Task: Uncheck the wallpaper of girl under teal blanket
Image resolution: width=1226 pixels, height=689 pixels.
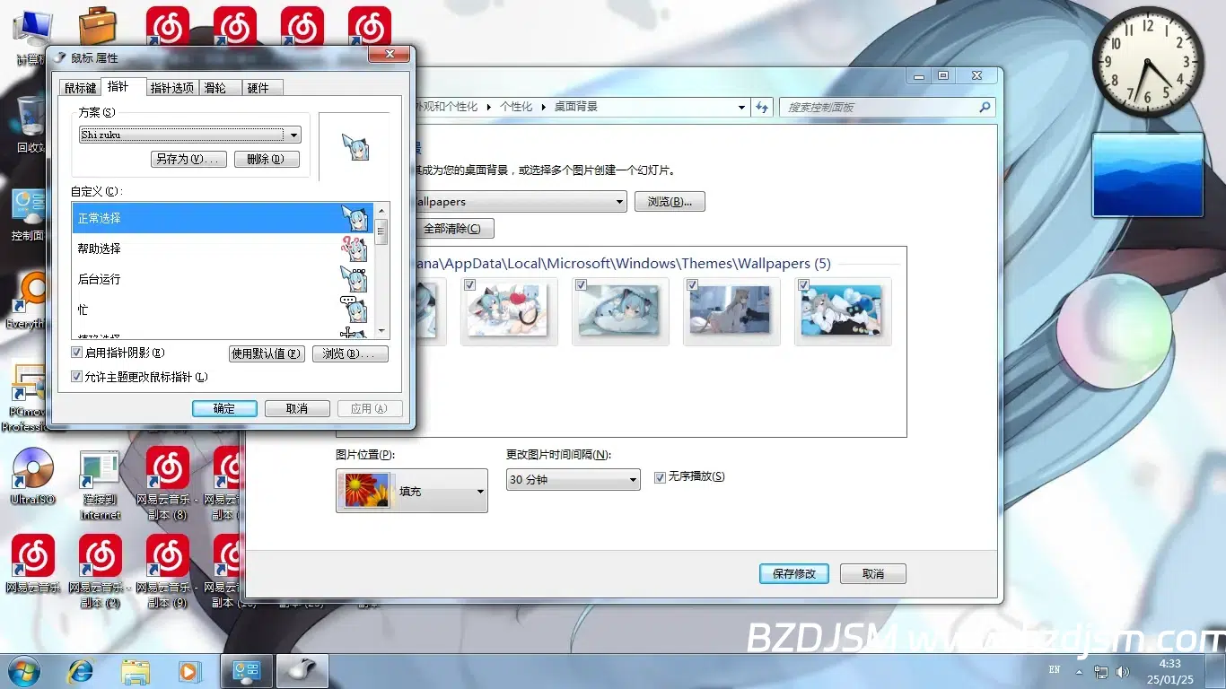Action: tap(581, 285)
